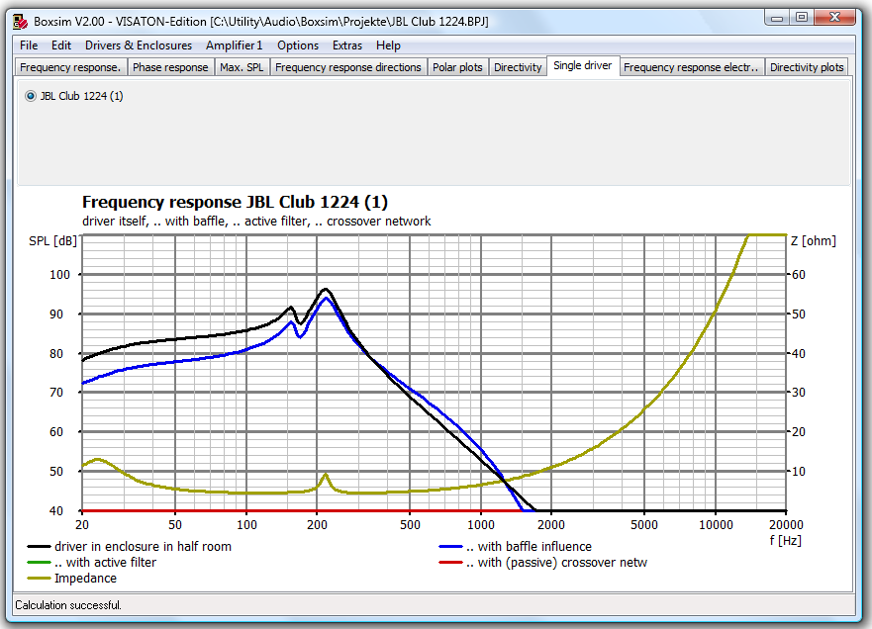Open the Extras menu
Viewport: 872px width, 629px height.
click(347, 45)
